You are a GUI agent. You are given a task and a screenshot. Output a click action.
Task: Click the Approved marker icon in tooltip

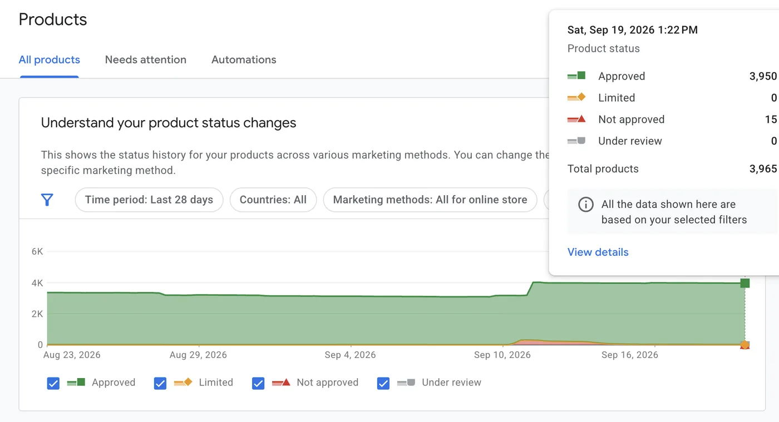[576, 76]
